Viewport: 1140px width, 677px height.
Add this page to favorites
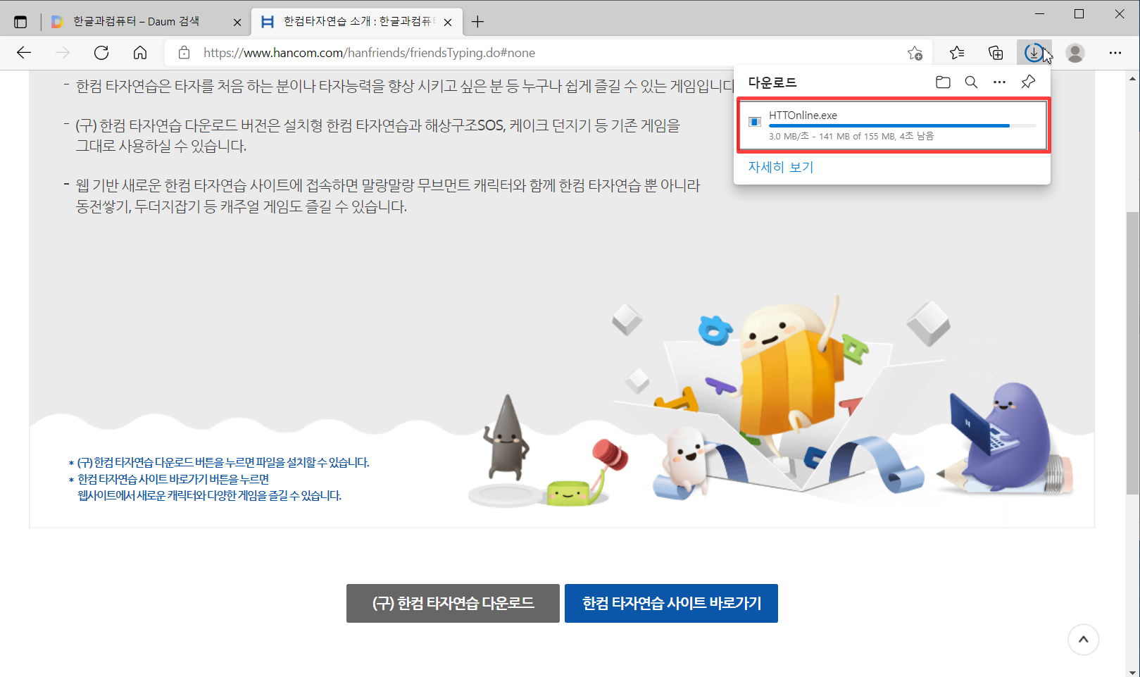915,53
